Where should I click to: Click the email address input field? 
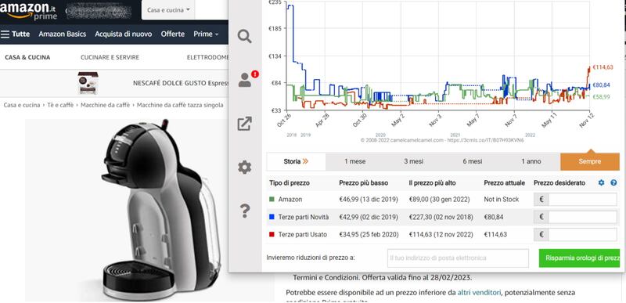click(458, 258)
